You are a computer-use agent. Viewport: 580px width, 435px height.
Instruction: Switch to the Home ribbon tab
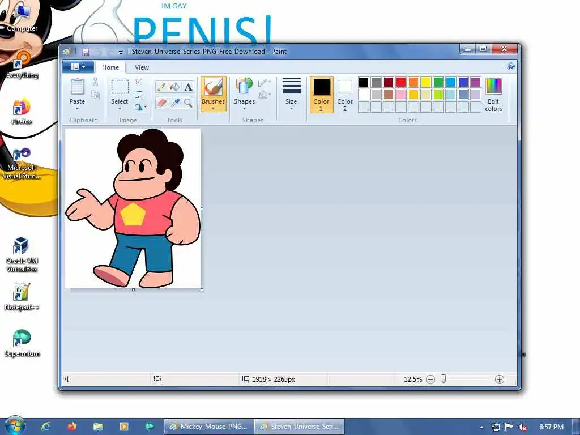[x=110, y=67]
